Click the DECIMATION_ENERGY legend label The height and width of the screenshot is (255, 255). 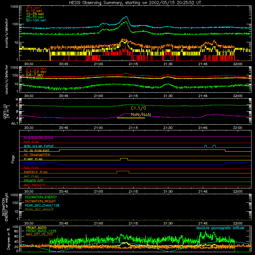pyautogui.click(x=41, y=197)
